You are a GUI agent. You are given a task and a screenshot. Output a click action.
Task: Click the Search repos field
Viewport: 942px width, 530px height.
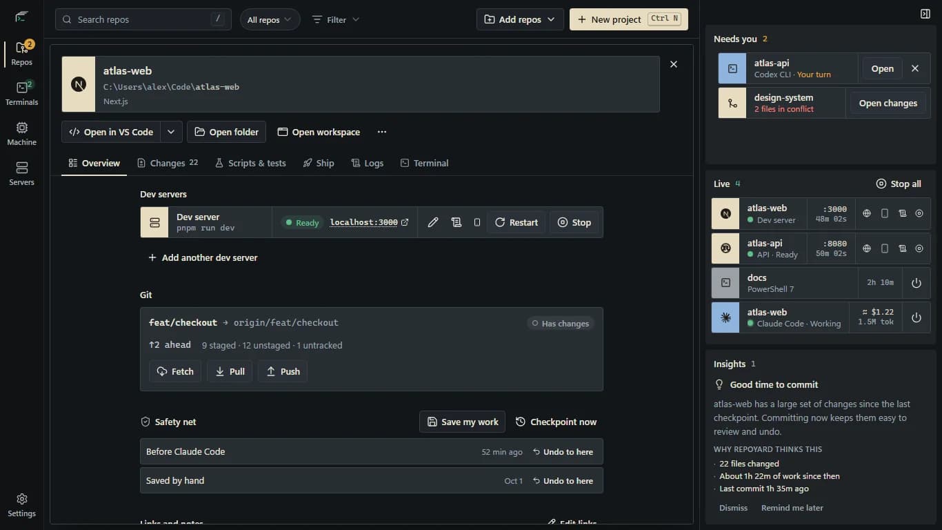[143, 19]
